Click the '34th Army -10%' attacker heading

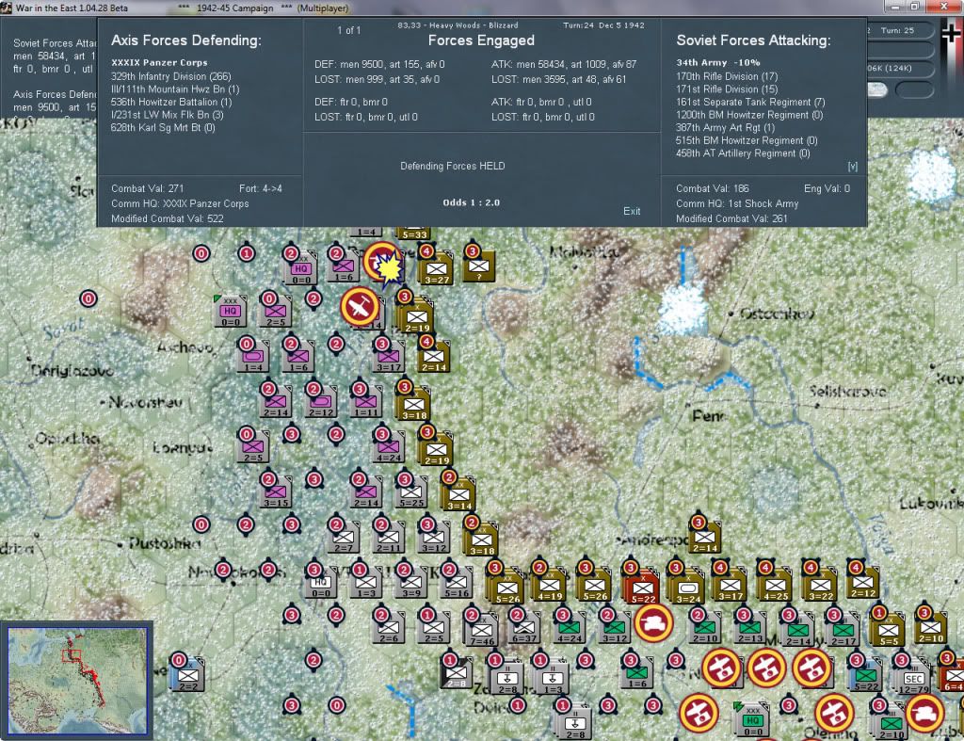tap(718, 63)
